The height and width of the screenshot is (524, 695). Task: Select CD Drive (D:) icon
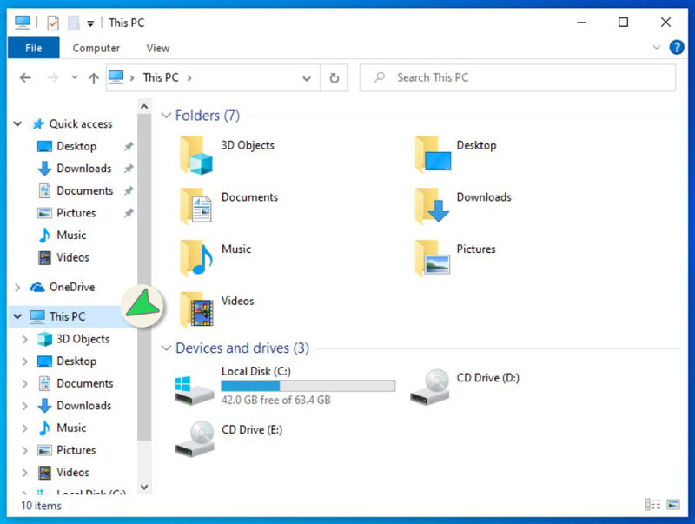[428, 387]
